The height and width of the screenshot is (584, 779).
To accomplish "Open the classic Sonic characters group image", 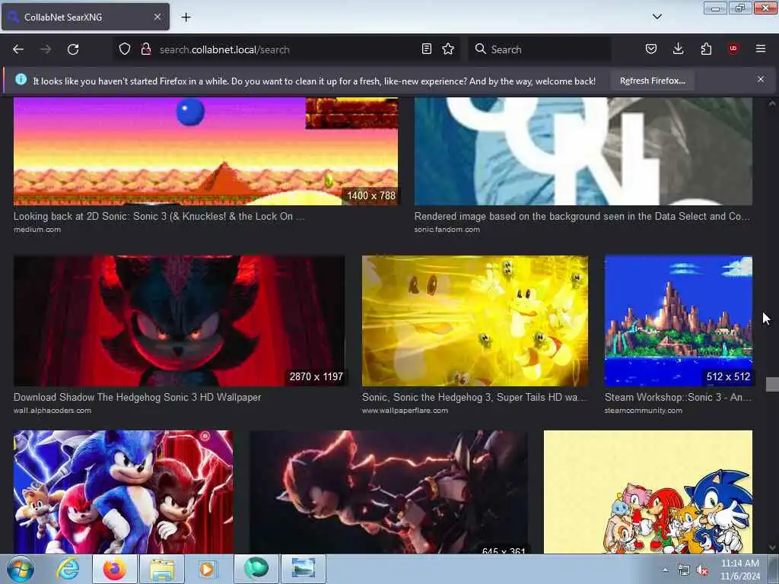I will coord(648,492).
